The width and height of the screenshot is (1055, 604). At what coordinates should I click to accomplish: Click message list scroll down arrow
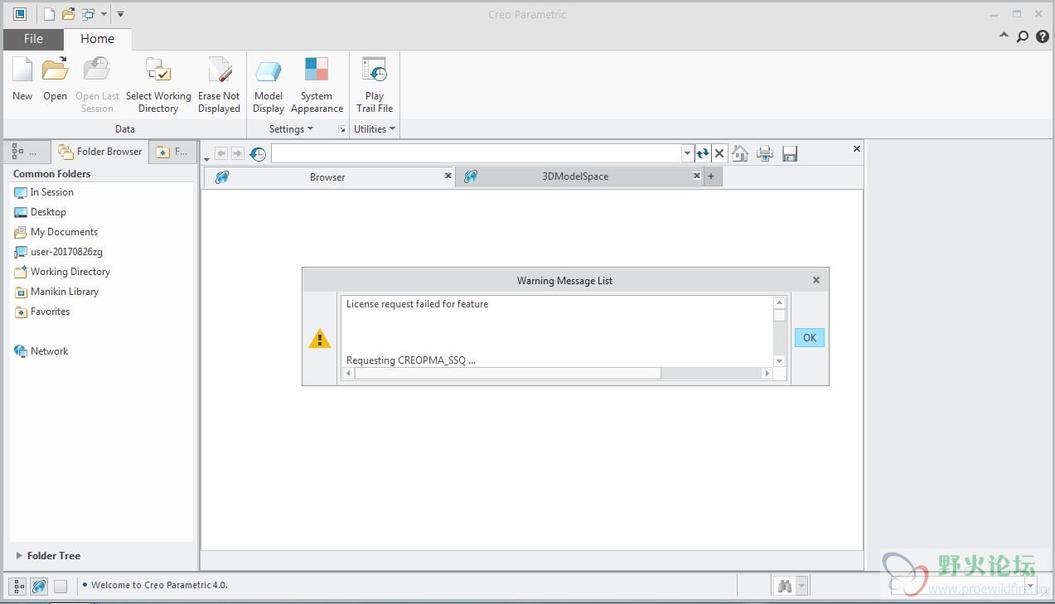tap(779, 361)
